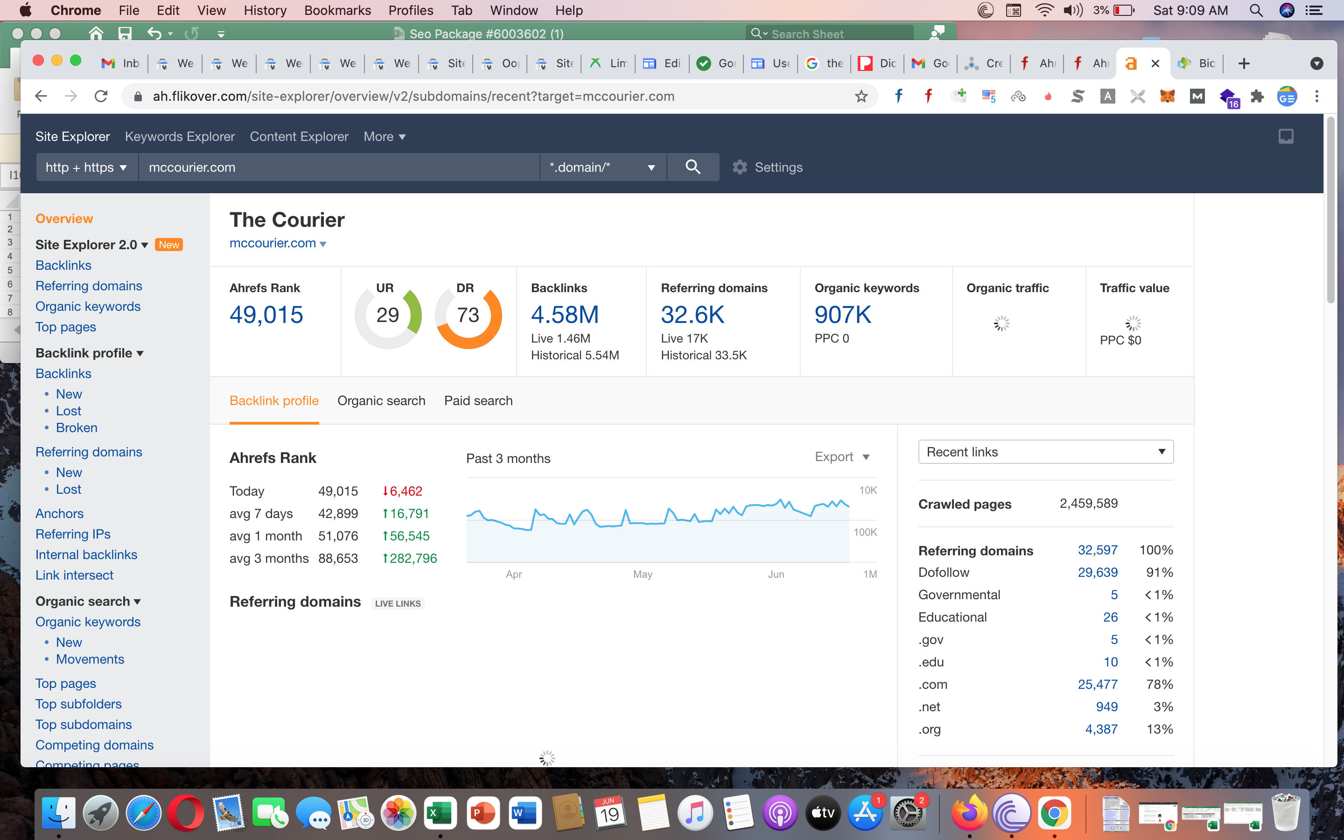Expand the *.domain/* mode dropdown
The width and height of the screenshot is (1344, 840).
tap(602, 167)
